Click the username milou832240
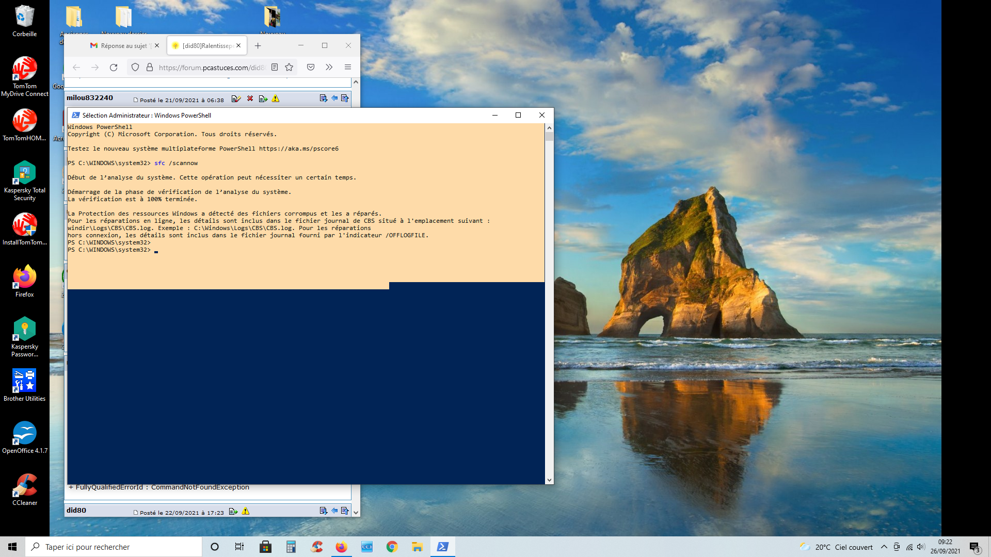 click(90, 98)
